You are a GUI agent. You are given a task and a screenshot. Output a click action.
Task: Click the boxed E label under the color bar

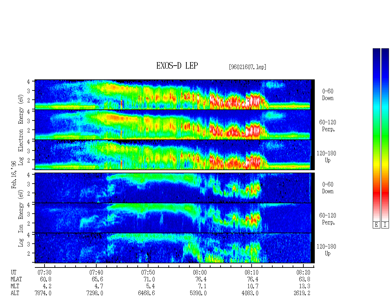(x=376, y=225)
